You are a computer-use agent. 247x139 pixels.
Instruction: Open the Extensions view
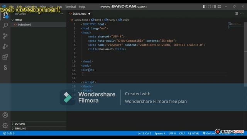pyautogui.click(x=5, y=57)
